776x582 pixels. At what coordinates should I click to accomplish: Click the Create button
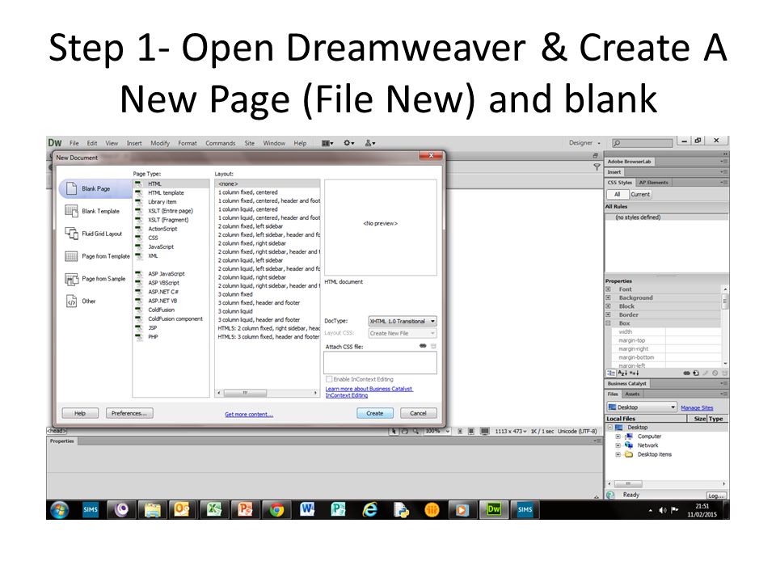coord(375,413)
